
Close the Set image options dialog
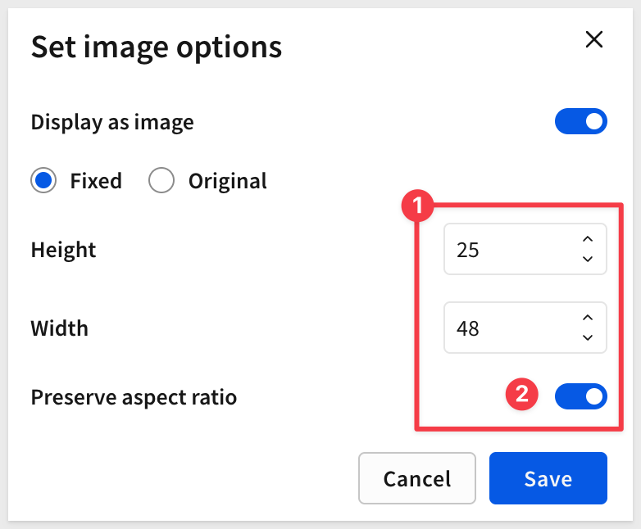point(593,39)
